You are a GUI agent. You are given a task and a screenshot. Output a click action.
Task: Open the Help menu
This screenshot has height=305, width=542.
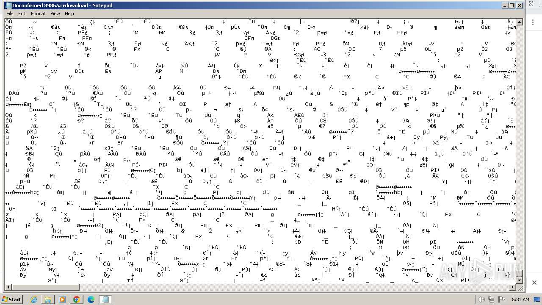(x=69, y=14)
